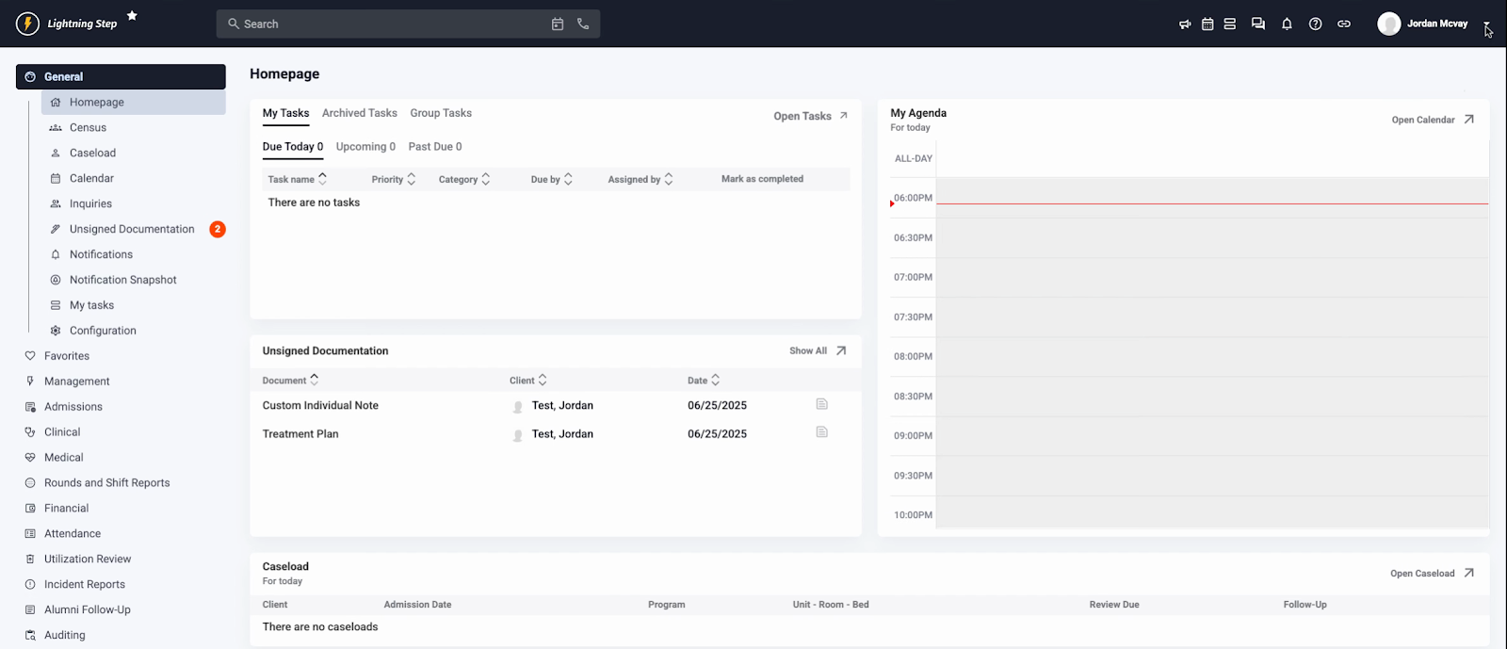Open the chat messages icon in header
This screenshot has height=649, width=1507.
1257,24
